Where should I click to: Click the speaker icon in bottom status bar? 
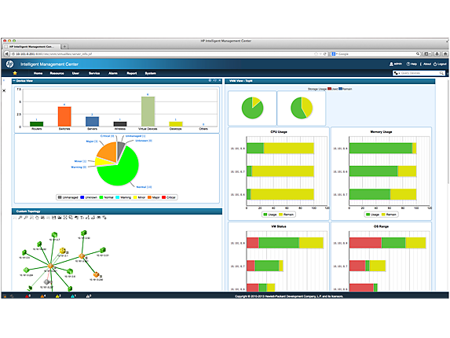(x=12, y=296)
